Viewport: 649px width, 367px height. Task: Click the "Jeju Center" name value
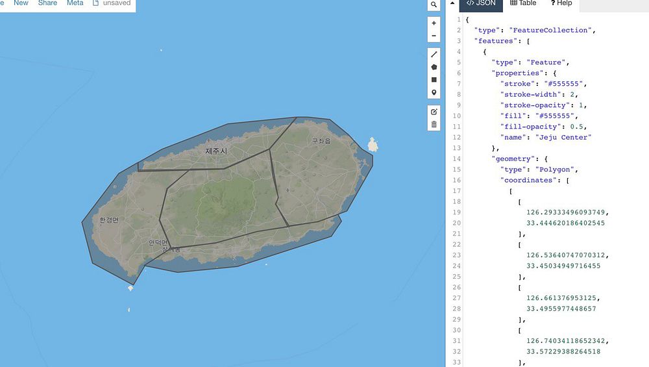(563, 137)
